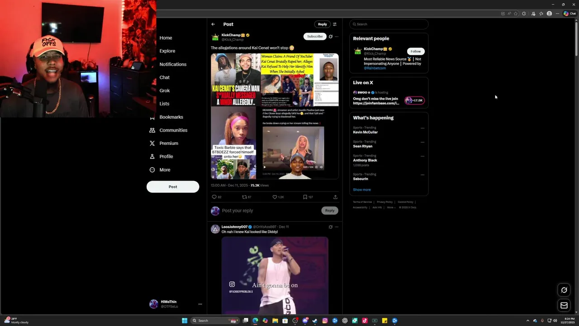Screen dimensions: 579x326
Task: Click in the X Search box
Action: click(x=389, y=24)
